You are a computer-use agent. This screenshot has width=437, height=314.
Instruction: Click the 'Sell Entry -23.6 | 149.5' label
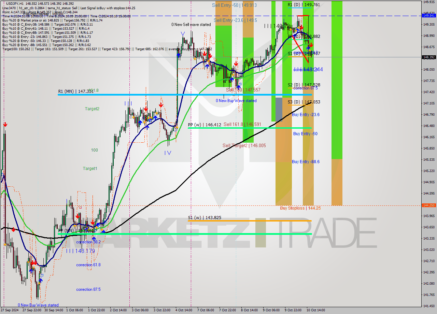click(235, 20)
